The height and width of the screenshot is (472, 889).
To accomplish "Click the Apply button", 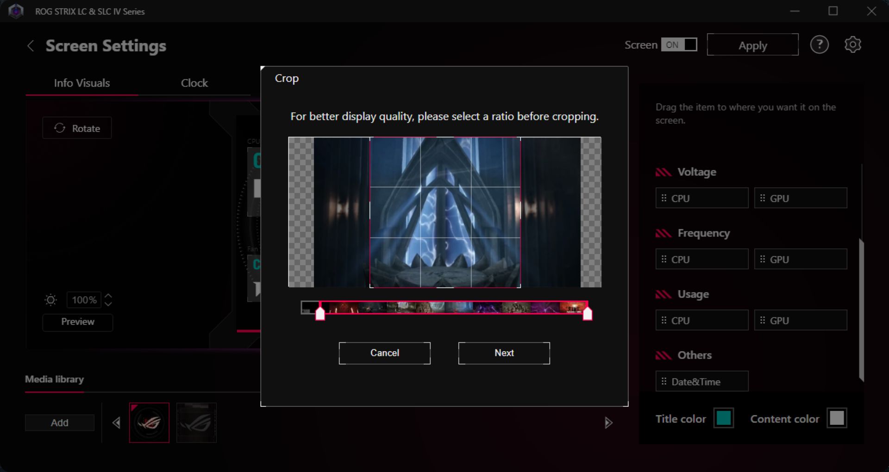I will [x=753, y=45].
